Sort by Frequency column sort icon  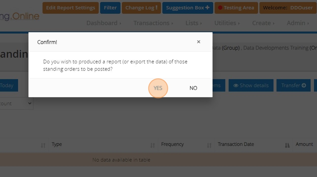tap(209, 145)
